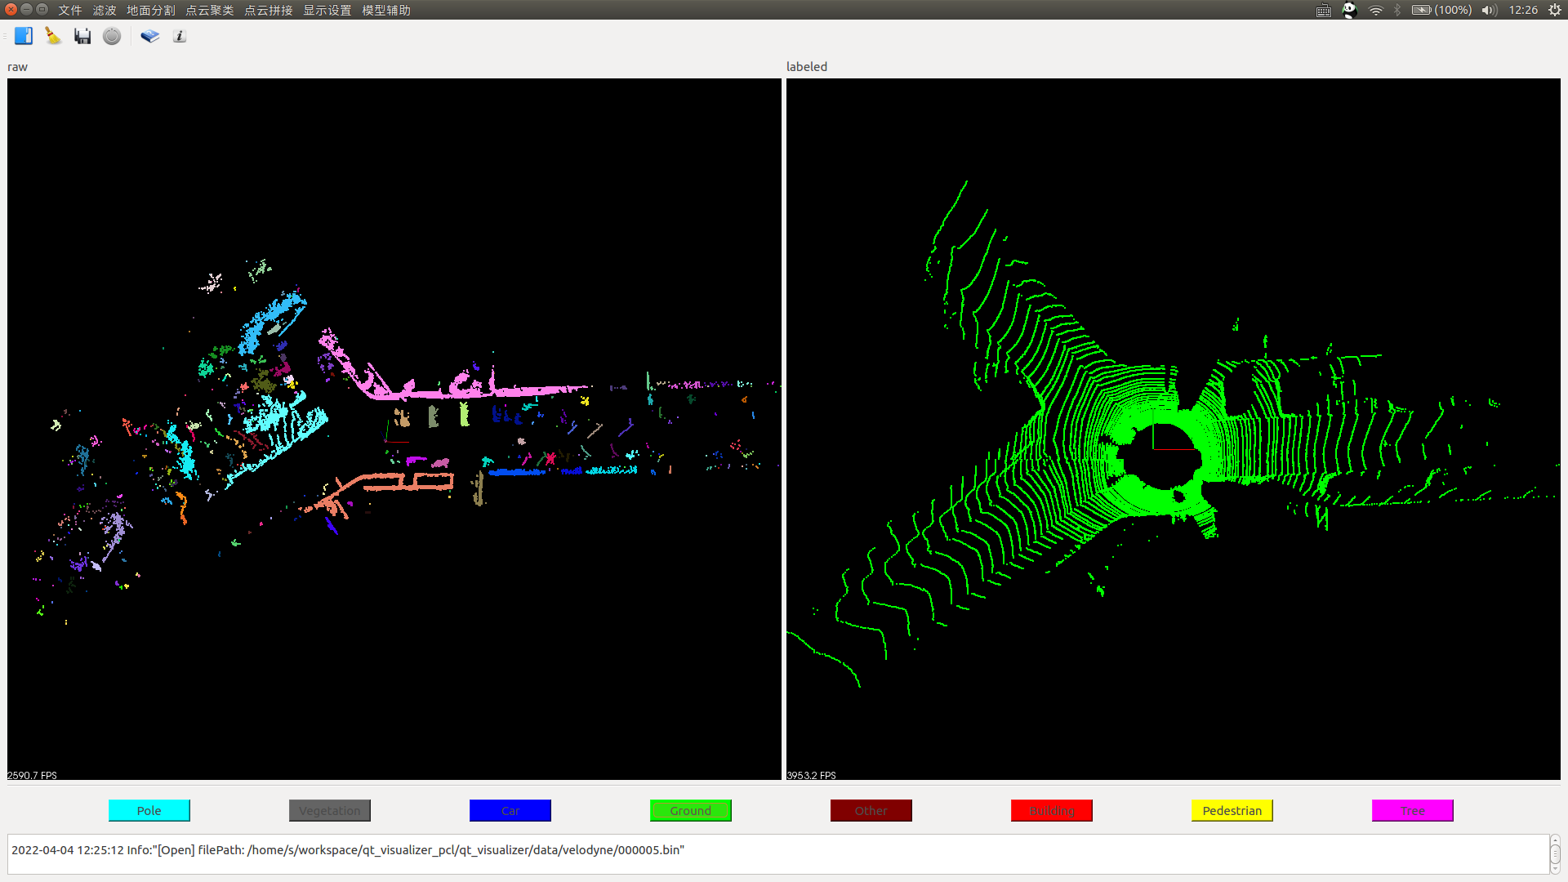The image size is (1568, 882).
Task: Open the 地面分割 menu
Action: pyautogui.click(x=150, y=10)
